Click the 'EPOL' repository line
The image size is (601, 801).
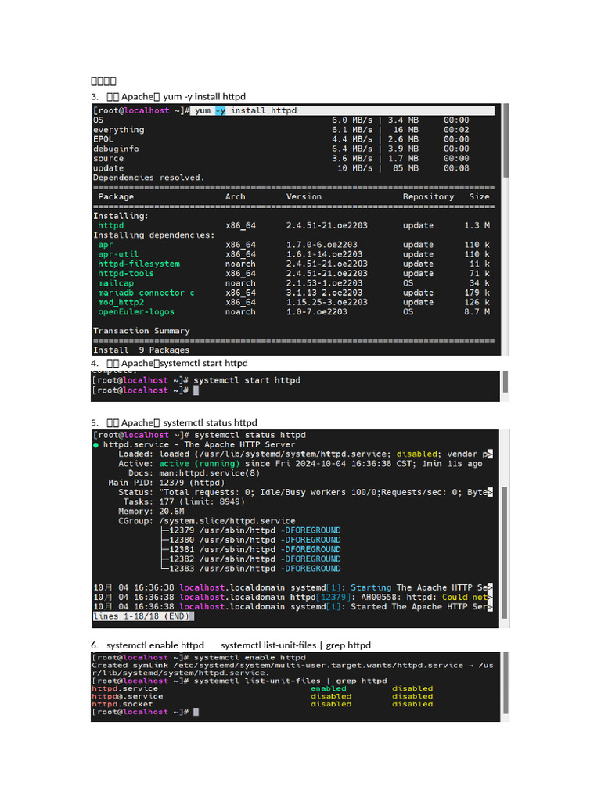pos(281,139)
